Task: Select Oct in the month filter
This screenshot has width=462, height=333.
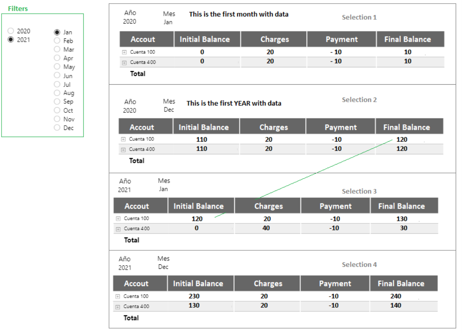Action: (57, 110)
